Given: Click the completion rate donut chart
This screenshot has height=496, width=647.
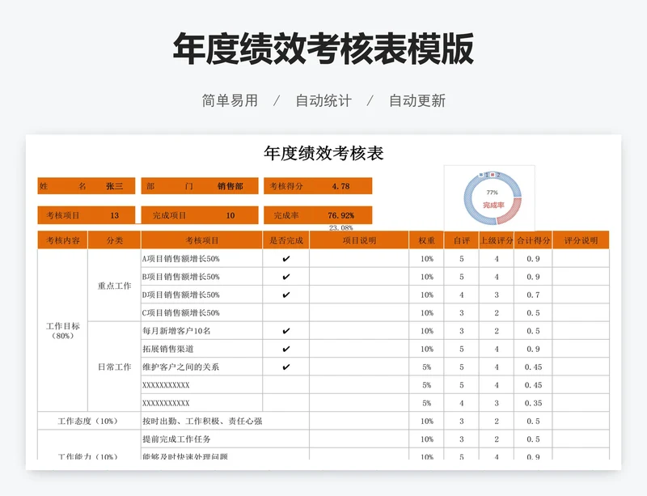Looking at the screenshot, I should click(493, 197).
